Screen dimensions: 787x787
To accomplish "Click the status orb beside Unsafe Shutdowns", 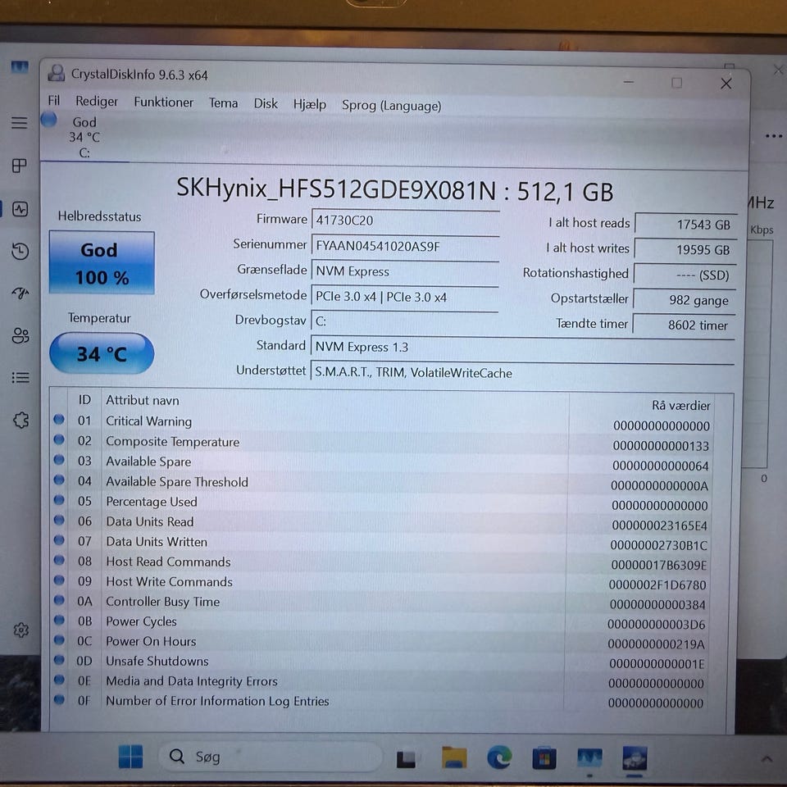I will coord(59,659).
